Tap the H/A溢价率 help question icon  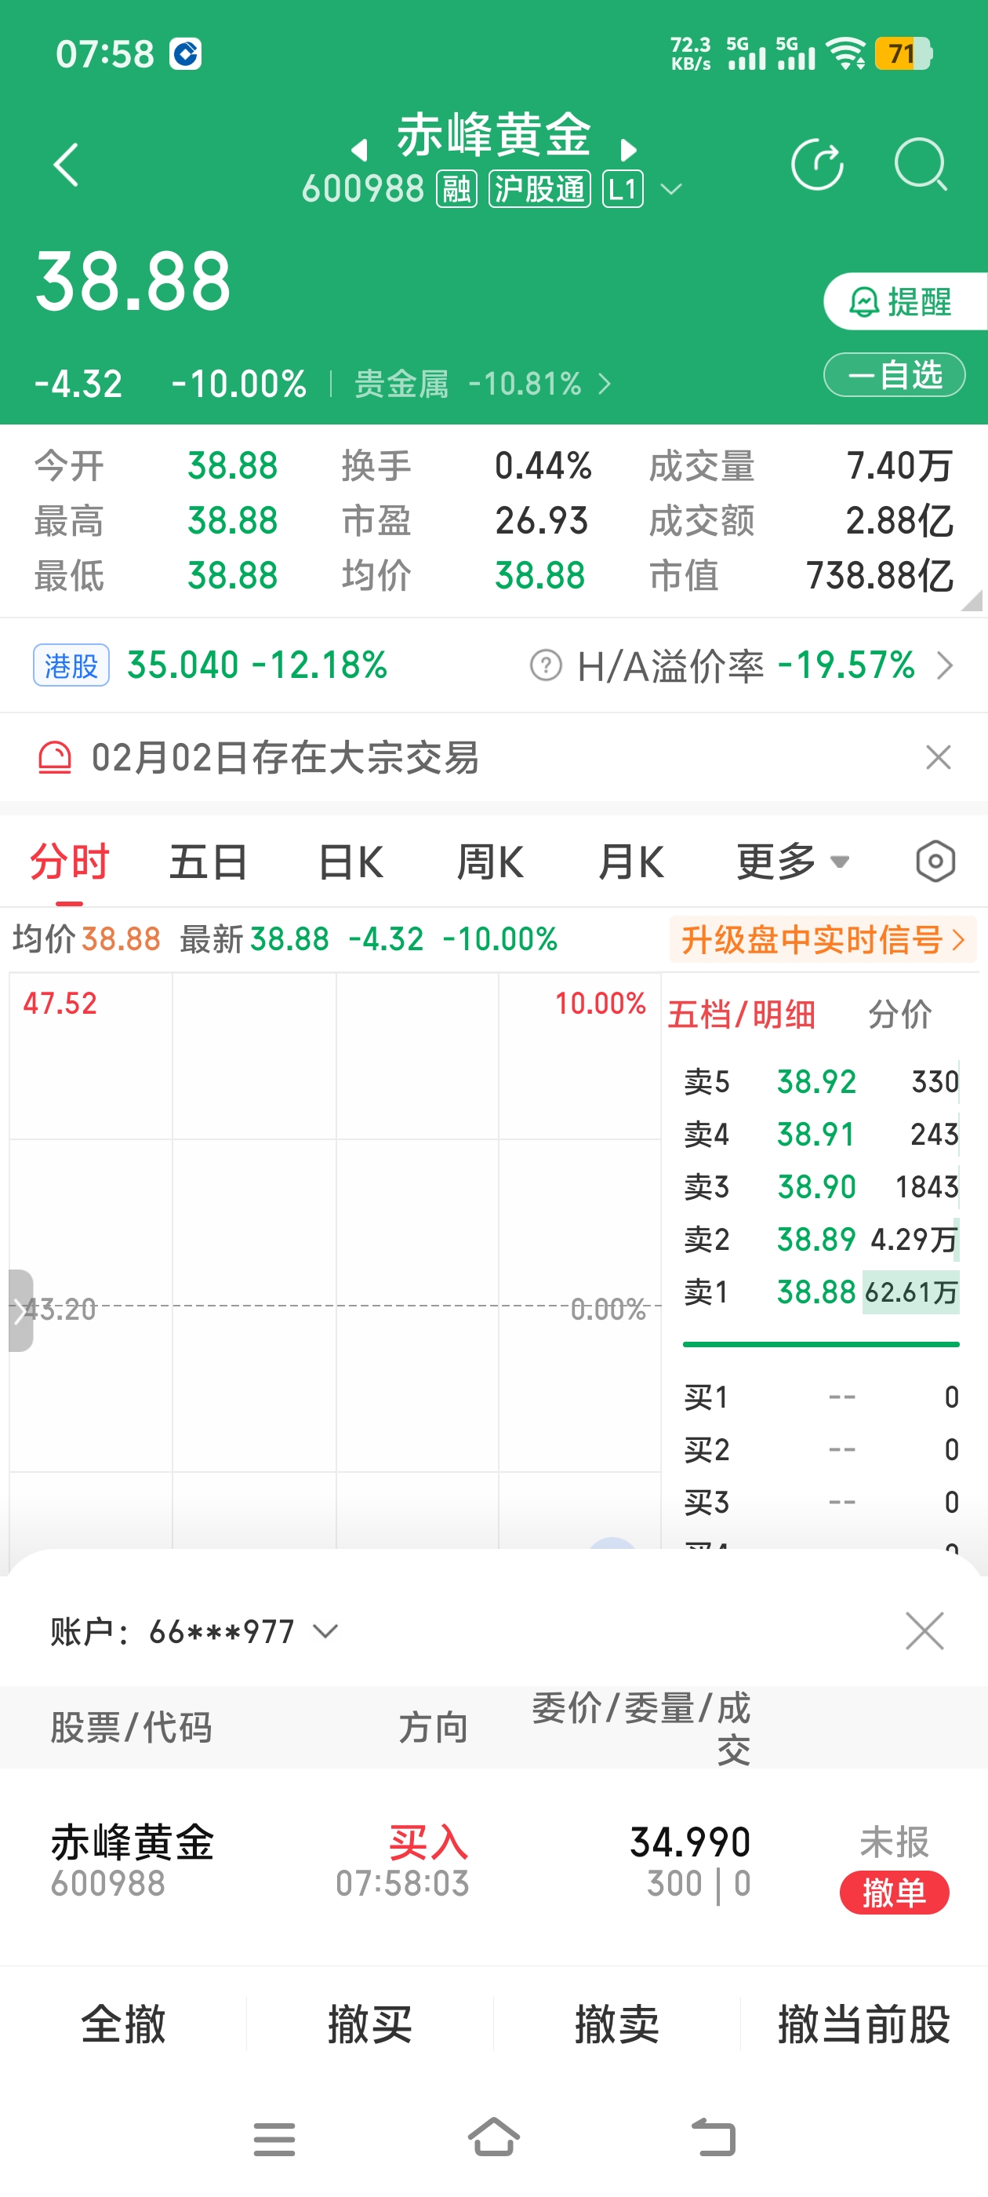tap(546, 665)
